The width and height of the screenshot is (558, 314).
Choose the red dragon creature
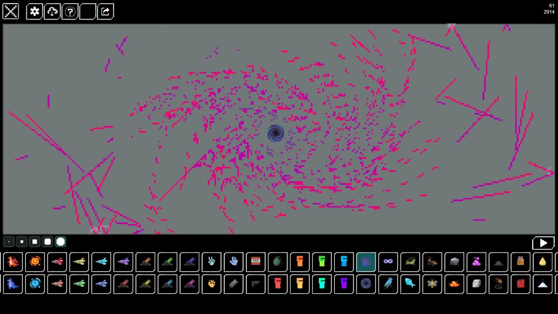coord(13,262)
